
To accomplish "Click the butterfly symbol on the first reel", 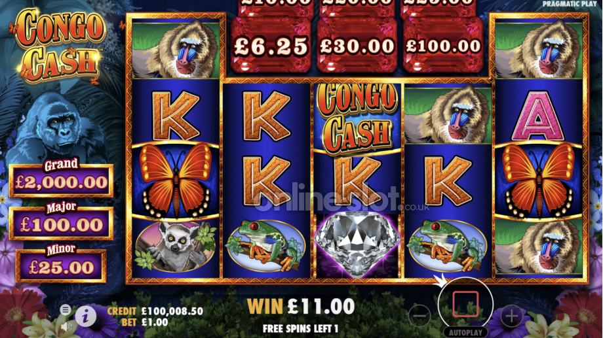I will pyautogui.click(x=176, y=180).
